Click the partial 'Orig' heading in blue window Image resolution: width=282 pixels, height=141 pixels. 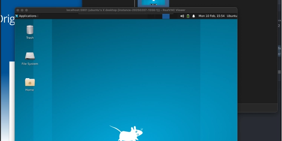[x=8, y=19]
